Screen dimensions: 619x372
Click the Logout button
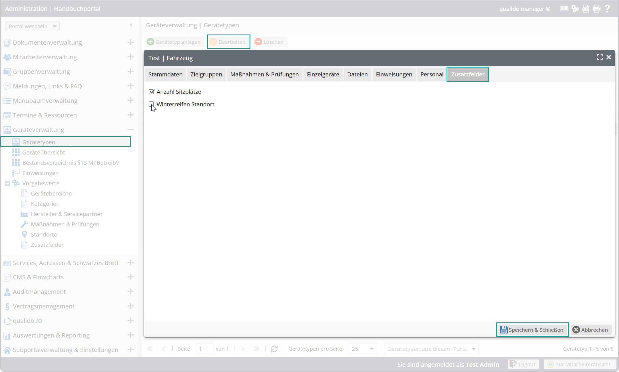(523, 365)
